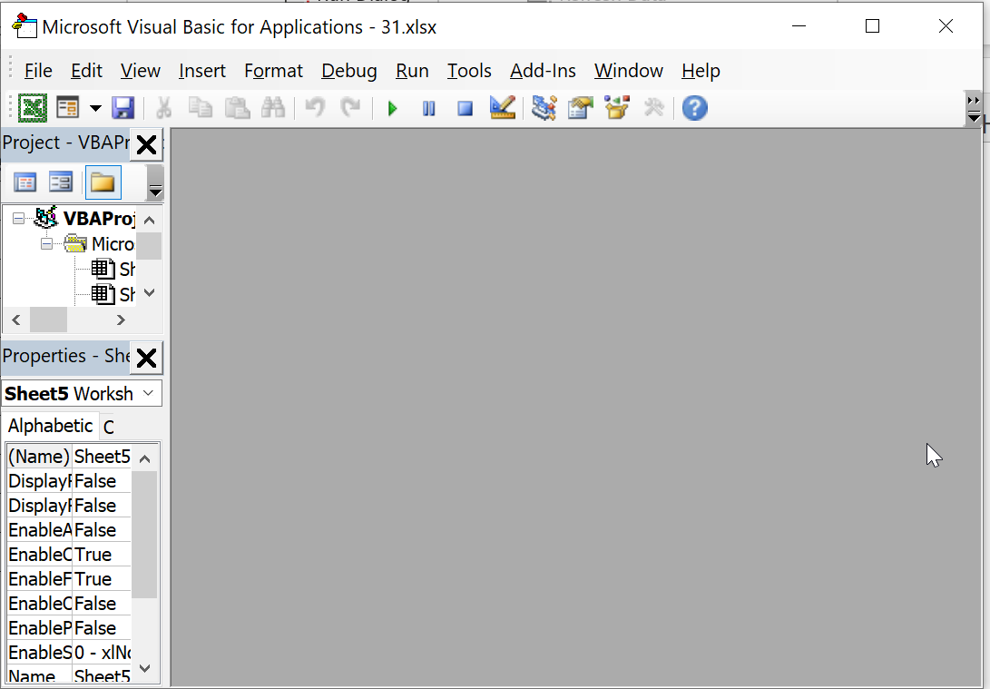Open the View menu
990x689 pixels.
tap(140, 71)
